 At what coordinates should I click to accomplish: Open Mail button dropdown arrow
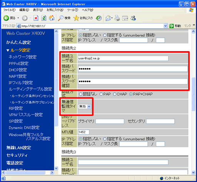[x=112, y=18]
